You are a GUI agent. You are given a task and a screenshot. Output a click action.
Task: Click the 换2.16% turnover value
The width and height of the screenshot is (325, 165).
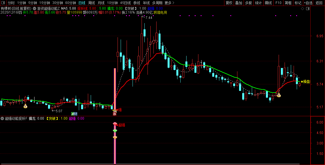tap(128, 13)
